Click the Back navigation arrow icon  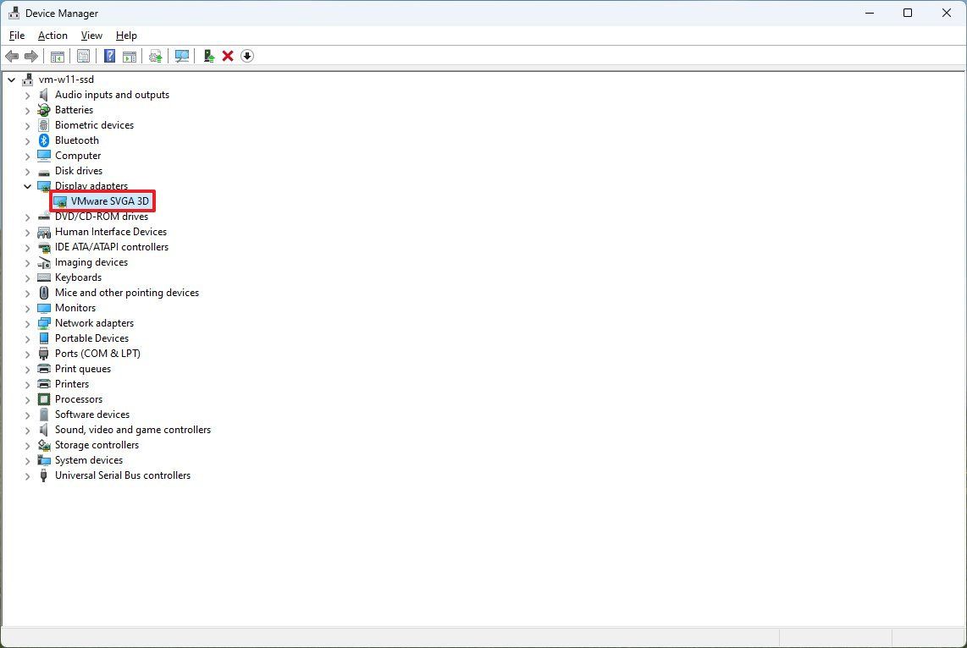(x=13, y=56)
